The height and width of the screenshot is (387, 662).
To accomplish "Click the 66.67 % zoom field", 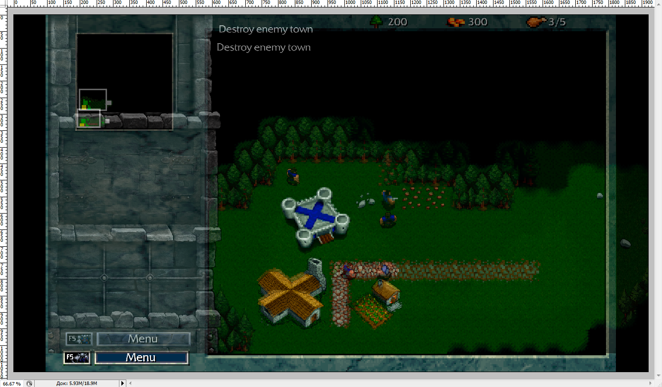I will [x=11, y=384].
